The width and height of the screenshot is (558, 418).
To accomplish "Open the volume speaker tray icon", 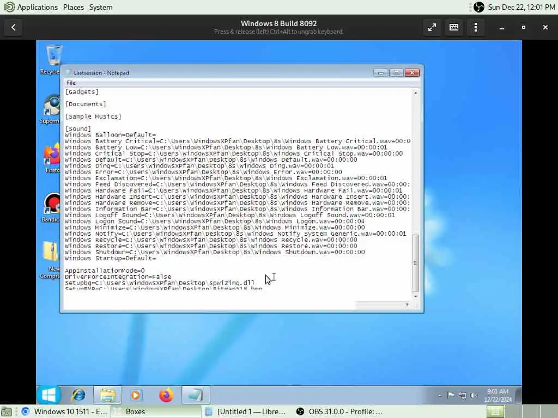I will 474,395.
